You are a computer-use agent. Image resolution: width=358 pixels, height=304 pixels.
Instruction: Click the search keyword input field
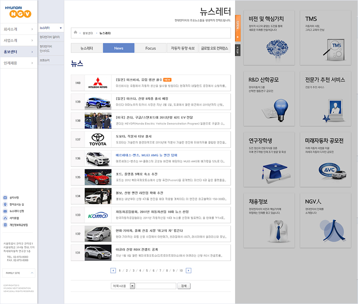click(156, 286)
